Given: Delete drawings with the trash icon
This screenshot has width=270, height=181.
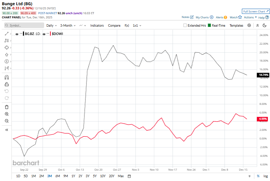Looking at the screenshot, I should coord(7,107).
